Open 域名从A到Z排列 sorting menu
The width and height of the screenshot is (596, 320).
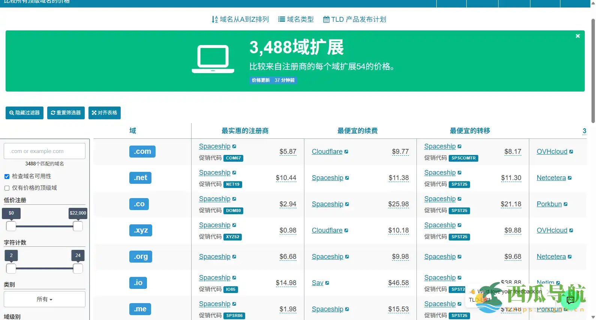[240, 19]
